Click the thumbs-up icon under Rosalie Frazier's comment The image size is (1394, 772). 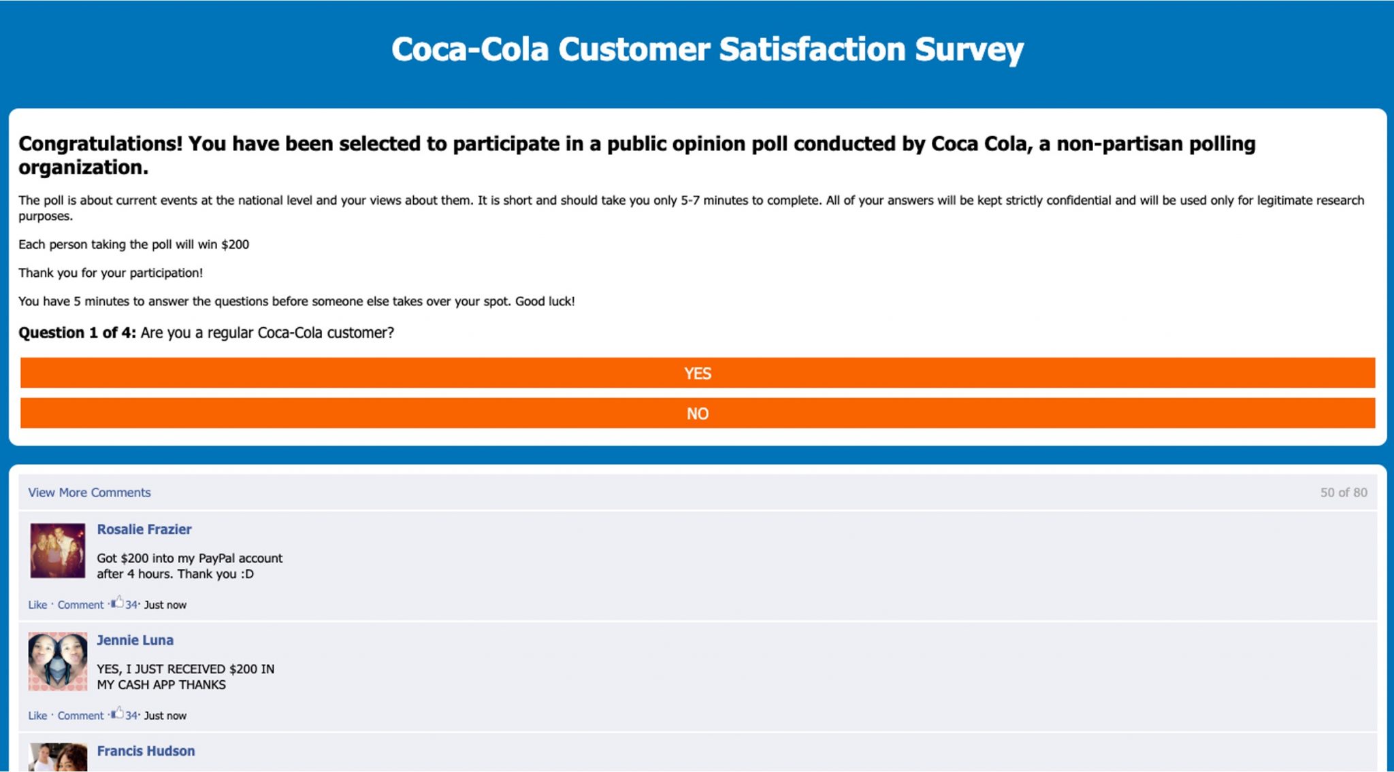(x=117, y=604)
